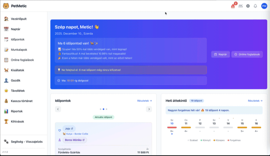This screenshot has height=156, width=270.
Task: Show notifications with the bell icon
Action: coord(255,6)
